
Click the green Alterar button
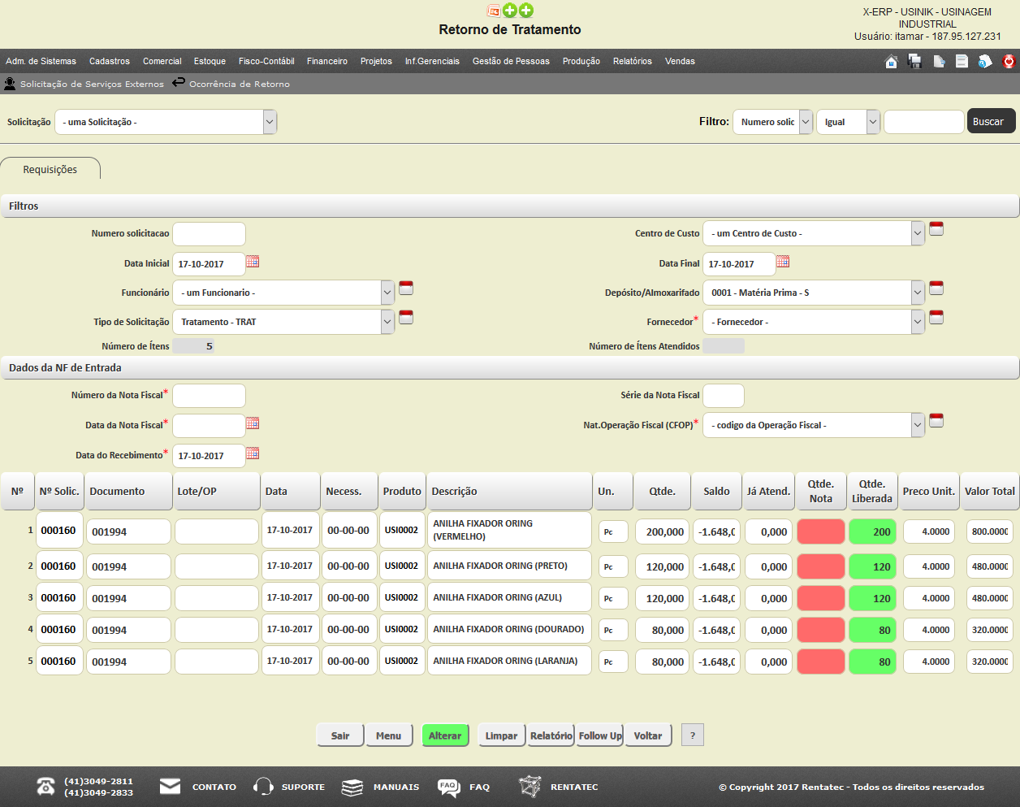[445, 735]
